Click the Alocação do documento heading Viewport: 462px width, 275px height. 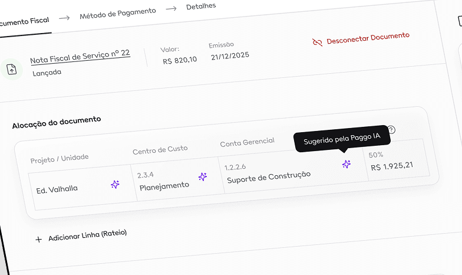(57, 122)
